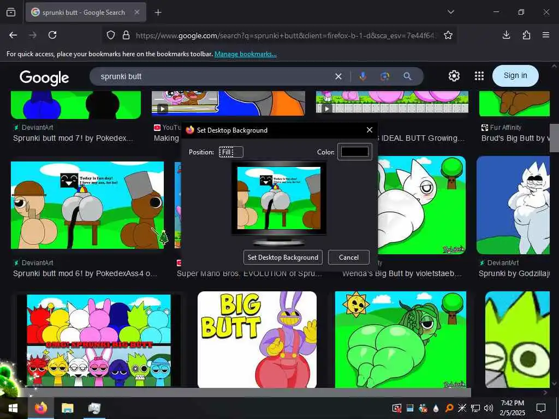559x419 pixels.
Task: Click Sprunki by Godzillaj result title
Action: pyautogui.click(x=514, y=274)
